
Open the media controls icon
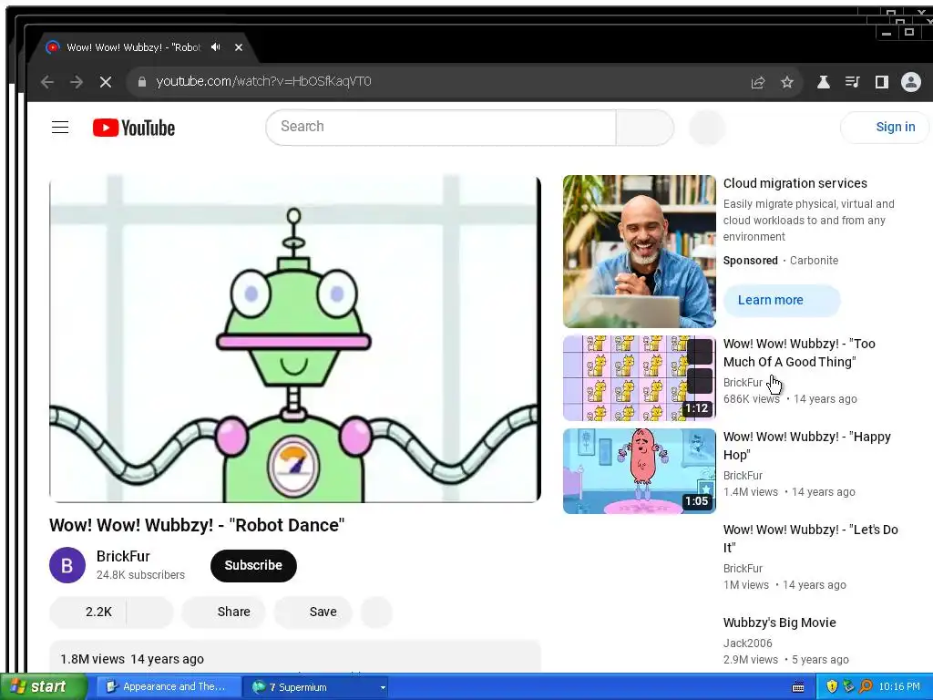(x=852, y=82)
